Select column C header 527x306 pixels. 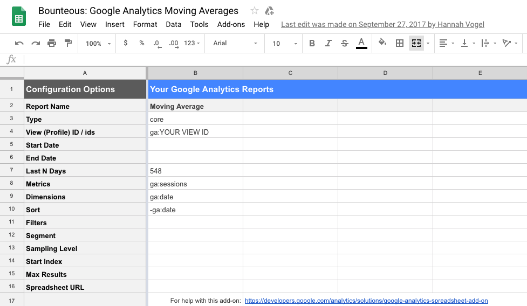pyautogui.click(x=290, y=73)
